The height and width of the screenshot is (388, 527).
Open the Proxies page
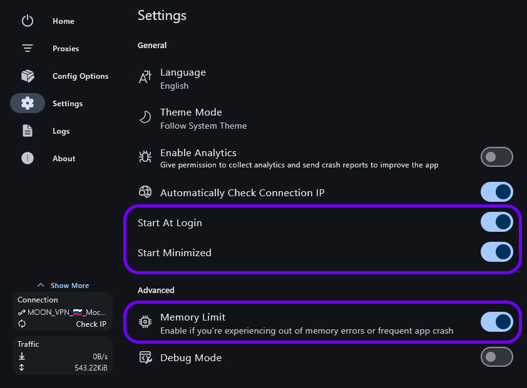66,49
